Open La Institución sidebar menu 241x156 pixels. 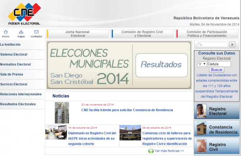[11, 45]
